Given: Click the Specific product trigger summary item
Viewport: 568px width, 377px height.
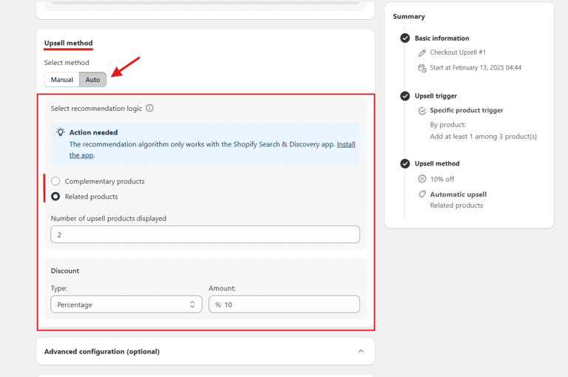Looking at the screenshot, I should 466,111.
